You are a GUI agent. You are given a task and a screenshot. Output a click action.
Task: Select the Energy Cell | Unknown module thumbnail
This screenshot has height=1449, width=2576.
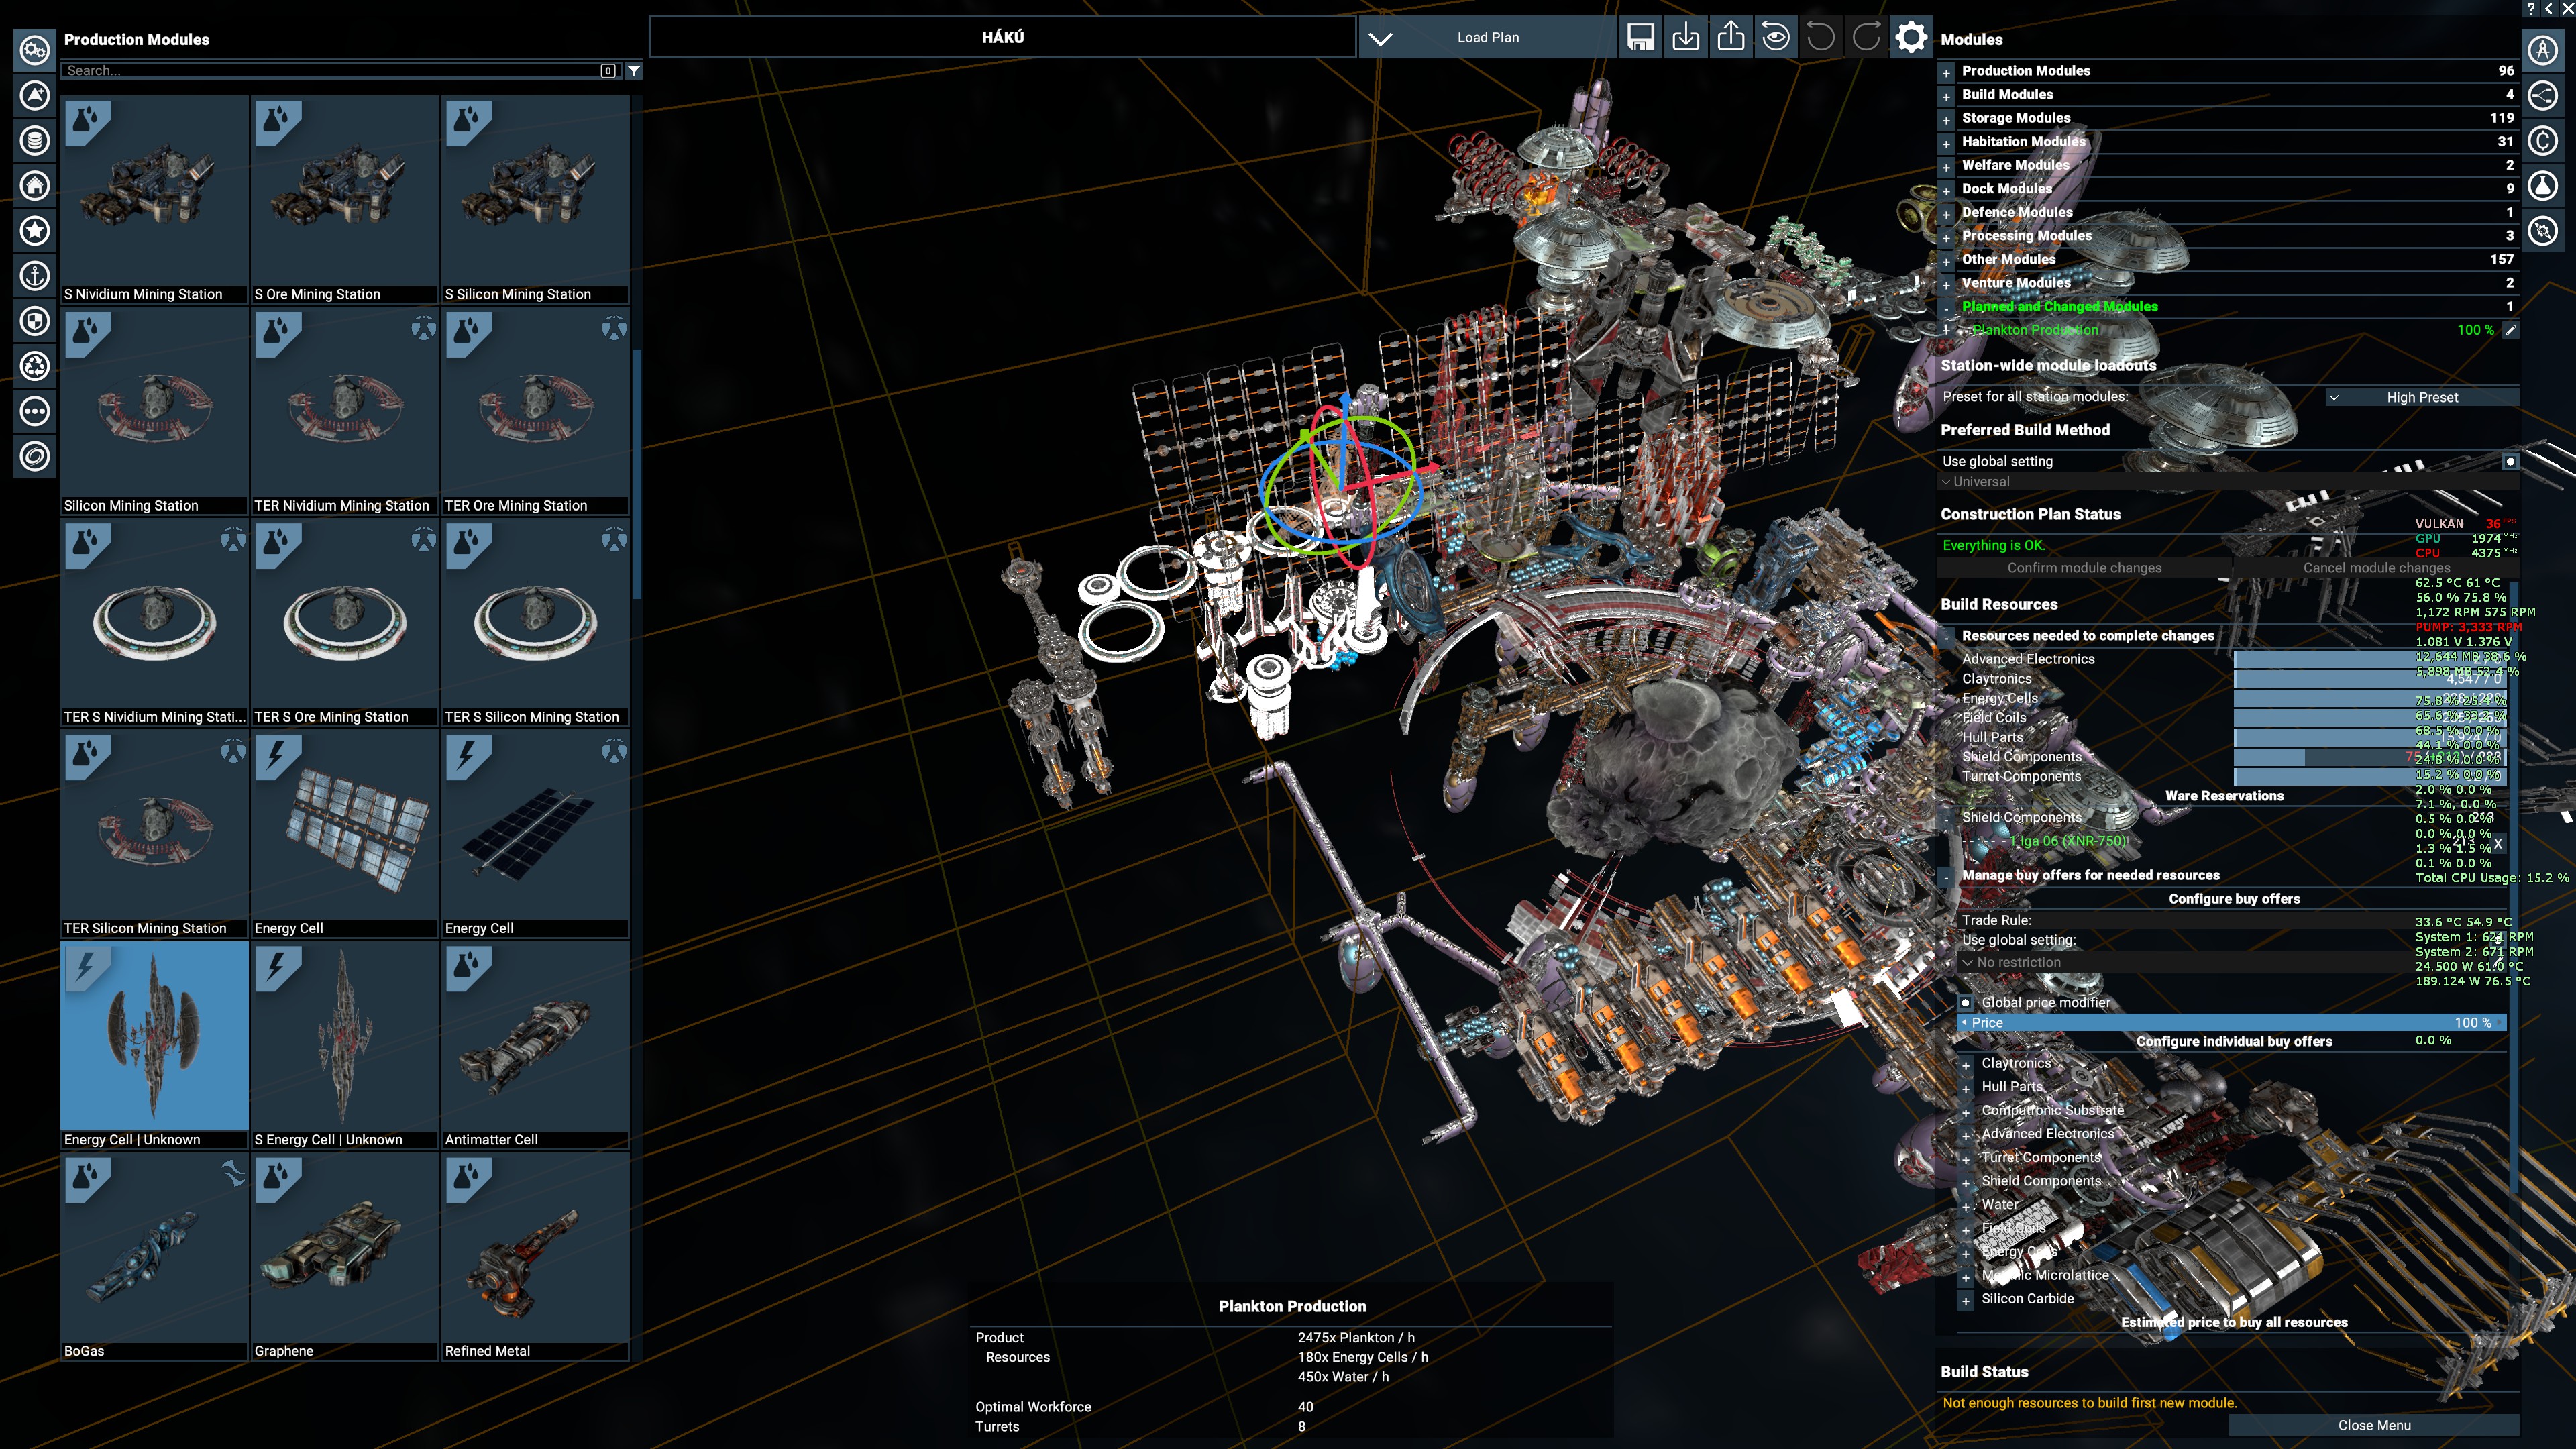pos(154,1045)
